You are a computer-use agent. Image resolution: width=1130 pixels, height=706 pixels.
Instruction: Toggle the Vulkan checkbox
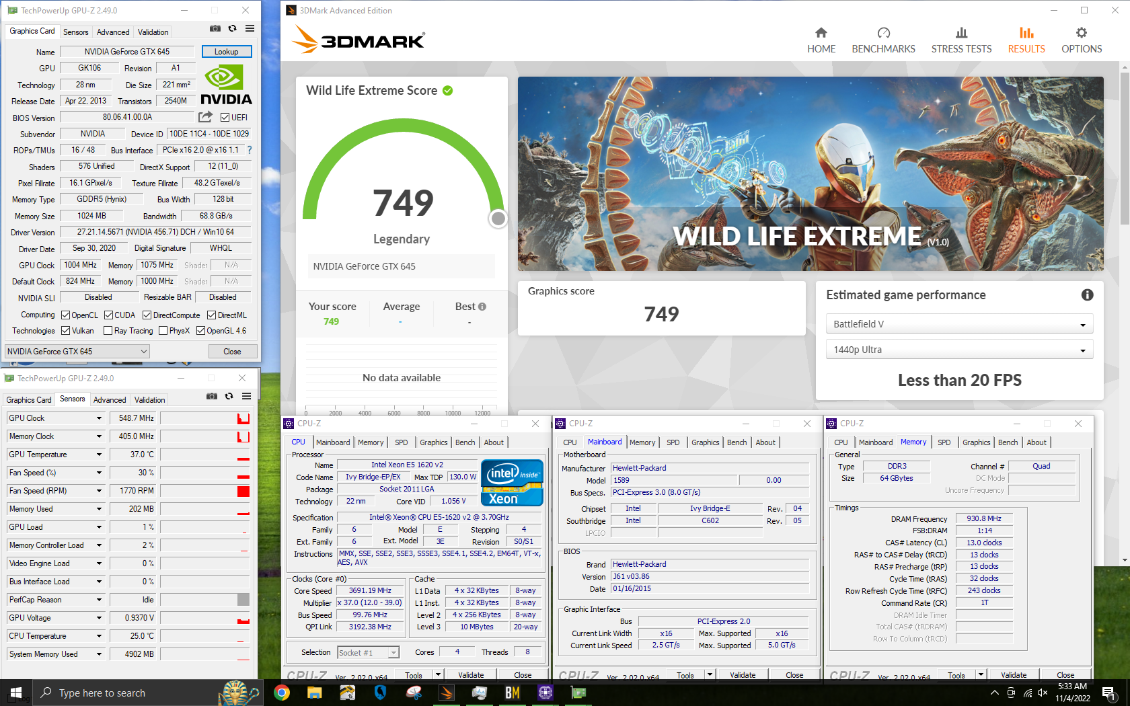click(x=65, y=330)
